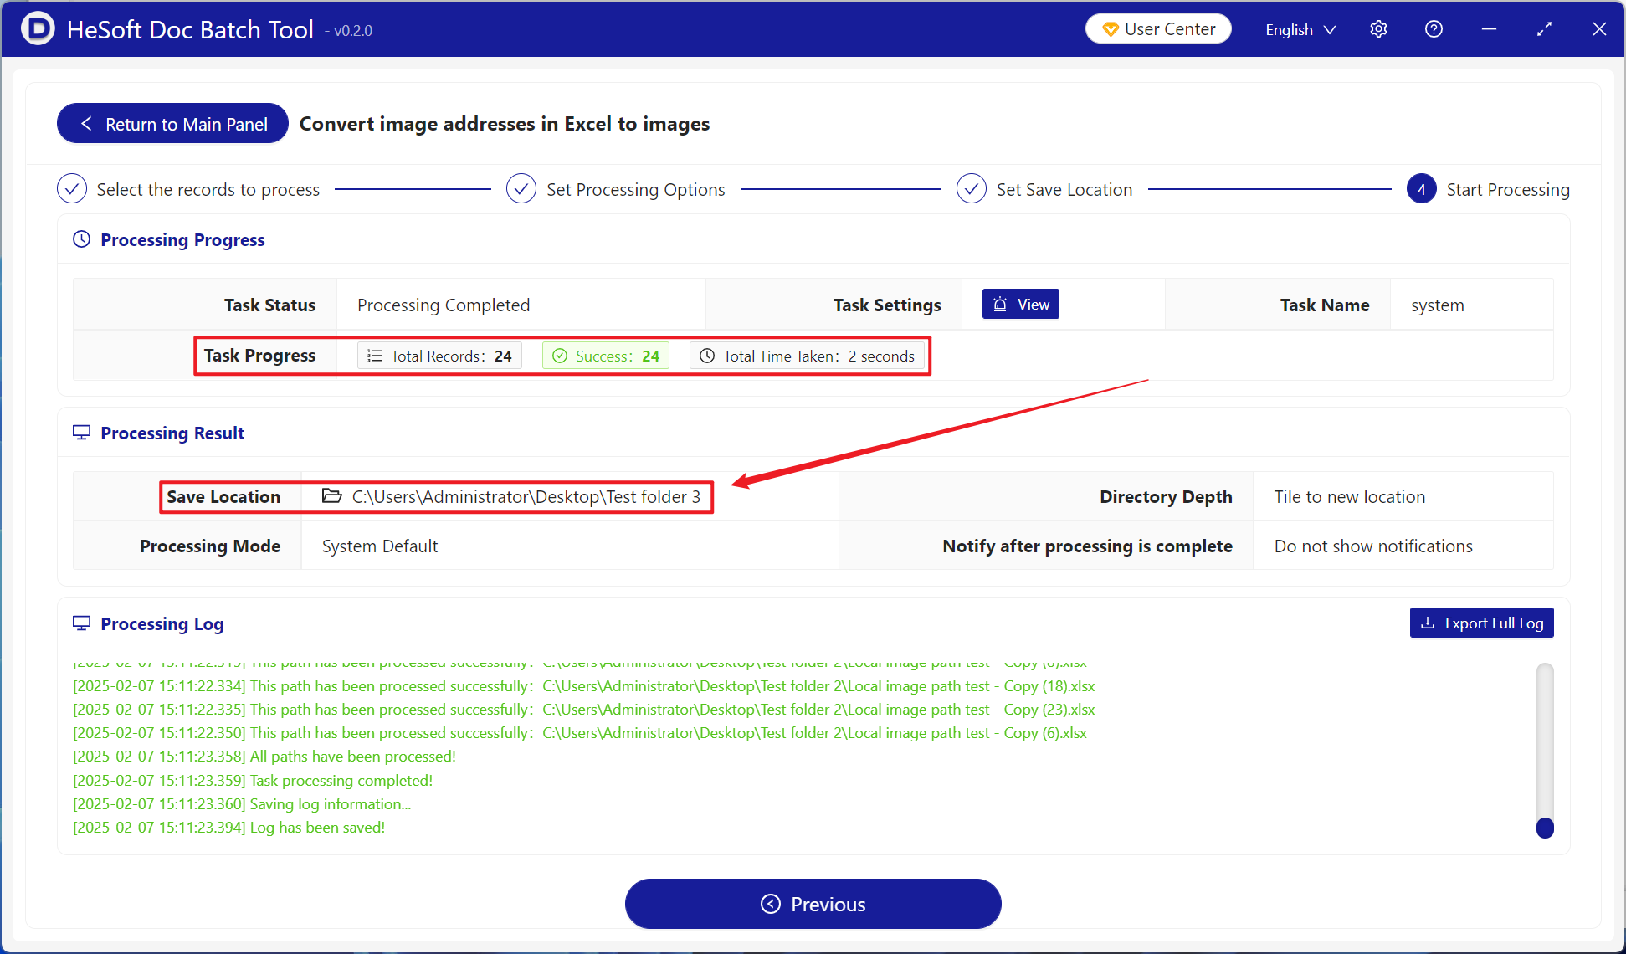Click the monitor icon next to Processing Result
1626x954 pixels.
click(81, 433)
